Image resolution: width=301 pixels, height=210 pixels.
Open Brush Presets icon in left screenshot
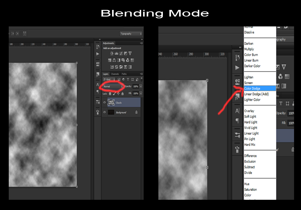click(98, 102)
